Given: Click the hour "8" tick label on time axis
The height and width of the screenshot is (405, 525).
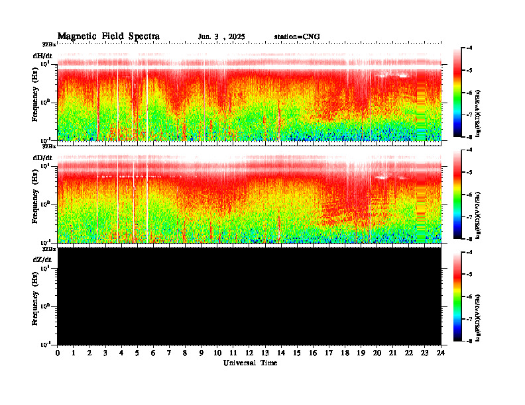Looking at the screenshot, I should [x=185, y=353].
